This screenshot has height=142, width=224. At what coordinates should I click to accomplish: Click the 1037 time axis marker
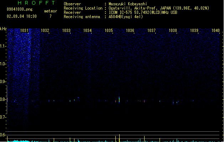[151, 31]
